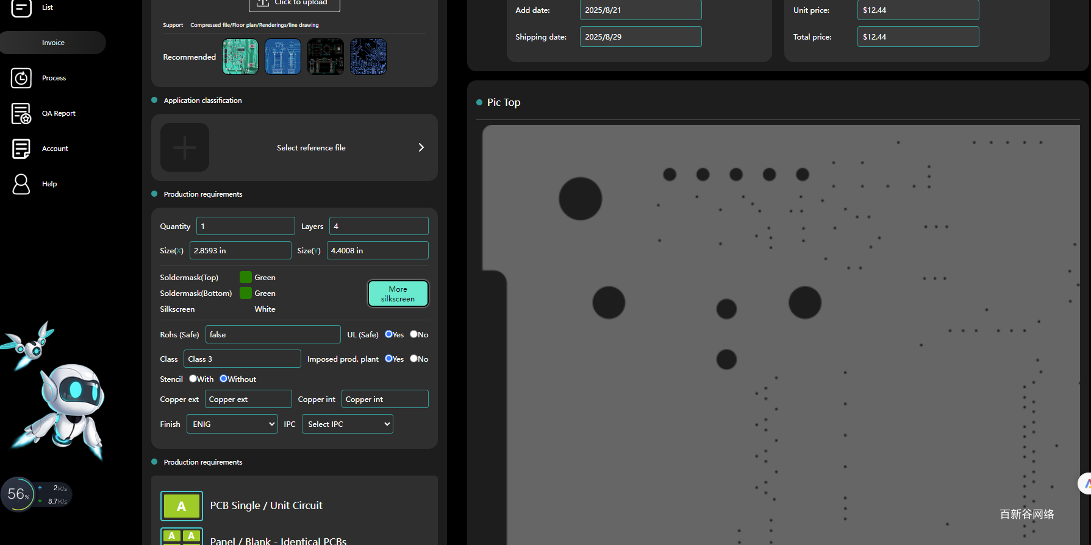
Task: Expand Select reference file chevron
Action: (x=421, y=147)
